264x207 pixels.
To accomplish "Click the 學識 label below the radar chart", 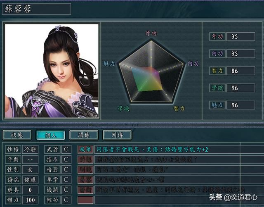I will [123, 109].
